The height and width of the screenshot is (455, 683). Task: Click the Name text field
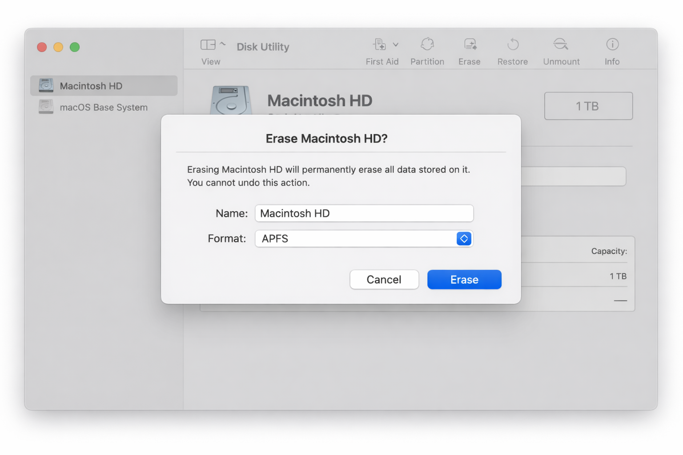(364, 213)
